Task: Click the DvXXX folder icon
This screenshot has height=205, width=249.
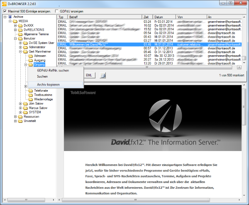Action: click(x=20, y=25)
